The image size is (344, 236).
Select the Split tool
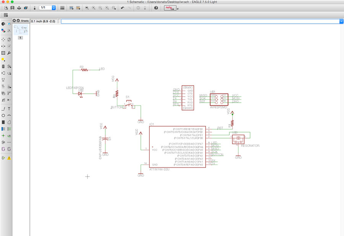(3, 100)
